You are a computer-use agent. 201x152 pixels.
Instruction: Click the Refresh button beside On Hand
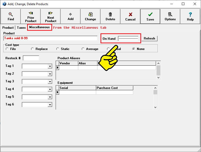click(149, 38)
